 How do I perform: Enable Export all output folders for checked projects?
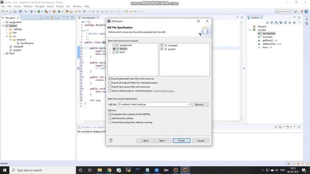pyautogui.click(x=110, y=83)
